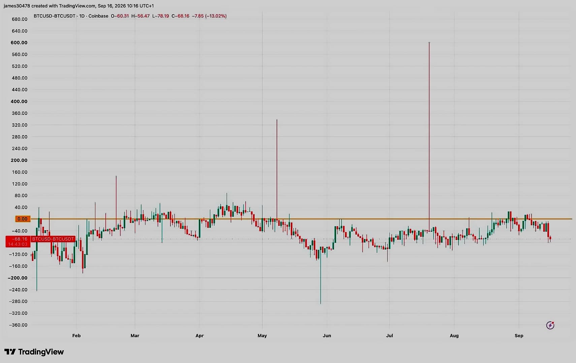Image resolution: width=576 pixels, height=363 pixels.
Task: Click the BTCUSD-BTCUSDT symbol title in legend
Action: click(x=54, y=16)
